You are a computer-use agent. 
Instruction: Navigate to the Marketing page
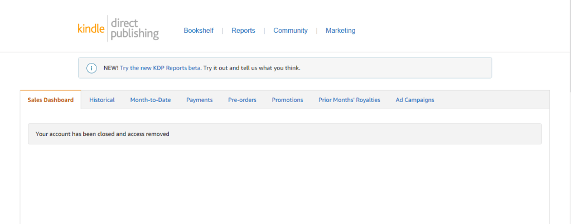340,31
